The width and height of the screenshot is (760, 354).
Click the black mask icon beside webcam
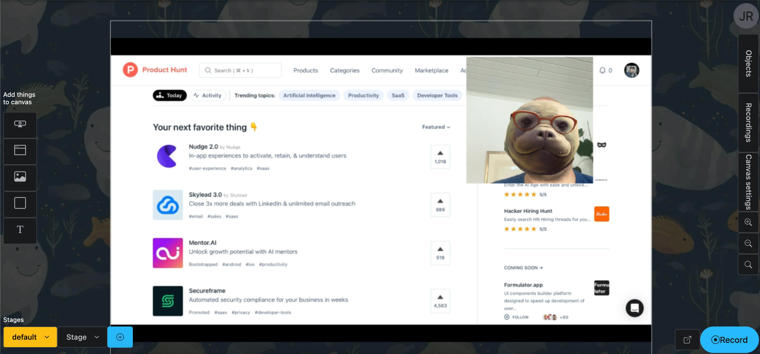click(x=601, y=145)
